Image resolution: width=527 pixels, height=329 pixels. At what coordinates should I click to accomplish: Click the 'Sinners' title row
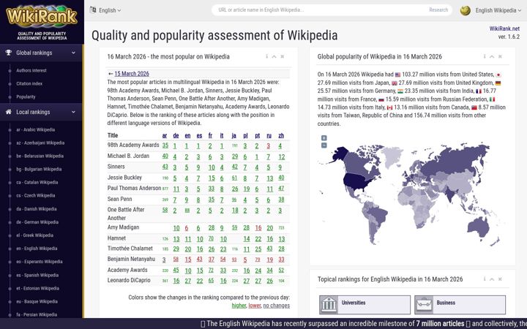[x=116, y=167]
